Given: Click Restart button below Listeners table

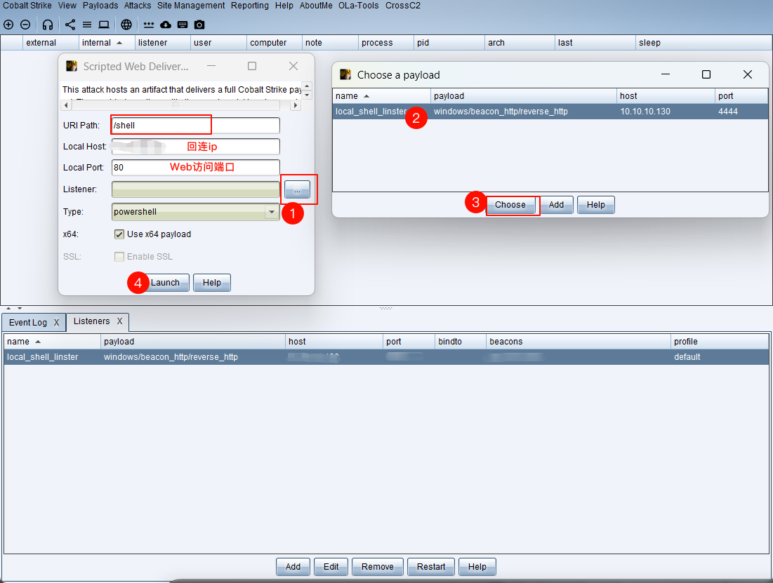Looking at the screenshot, I should [431, 567].
